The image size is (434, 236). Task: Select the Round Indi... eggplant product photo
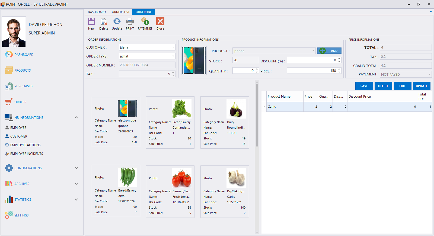[236, 109]
